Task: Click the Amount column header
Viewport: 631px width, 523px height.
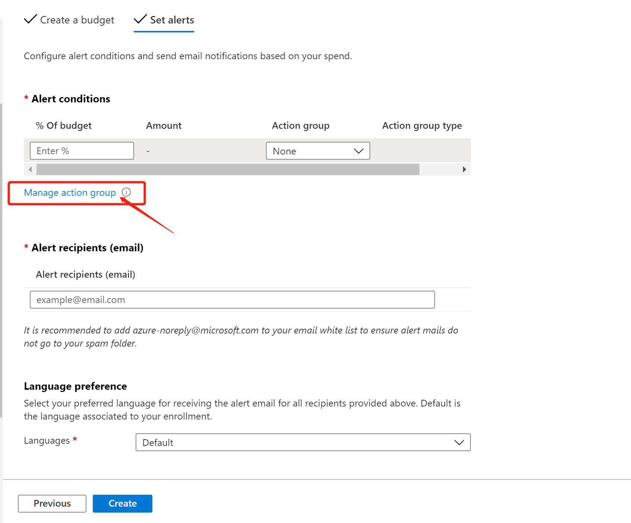Action: (164, 125)
